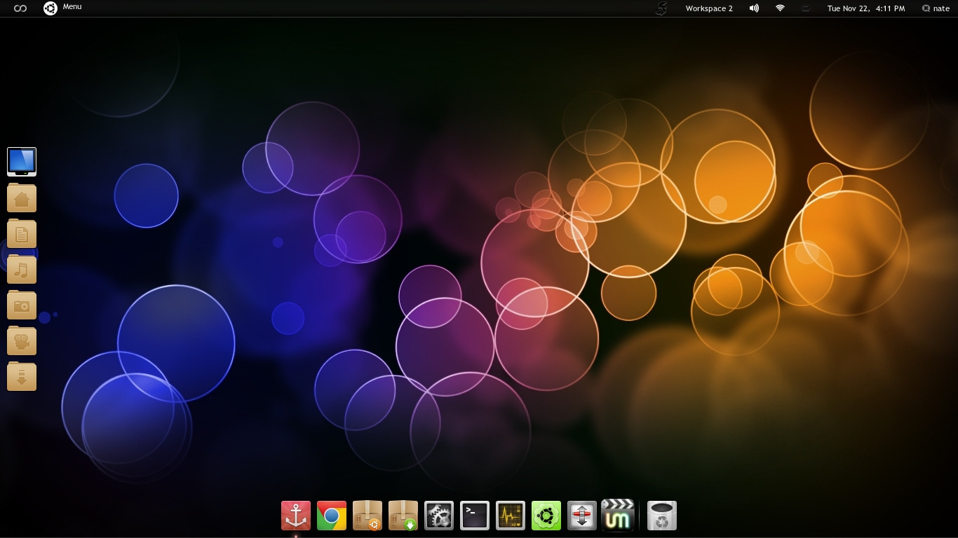The image size is (958, 538).
Task: Launch UMPlayer from the dock
Action: [618, 515]
